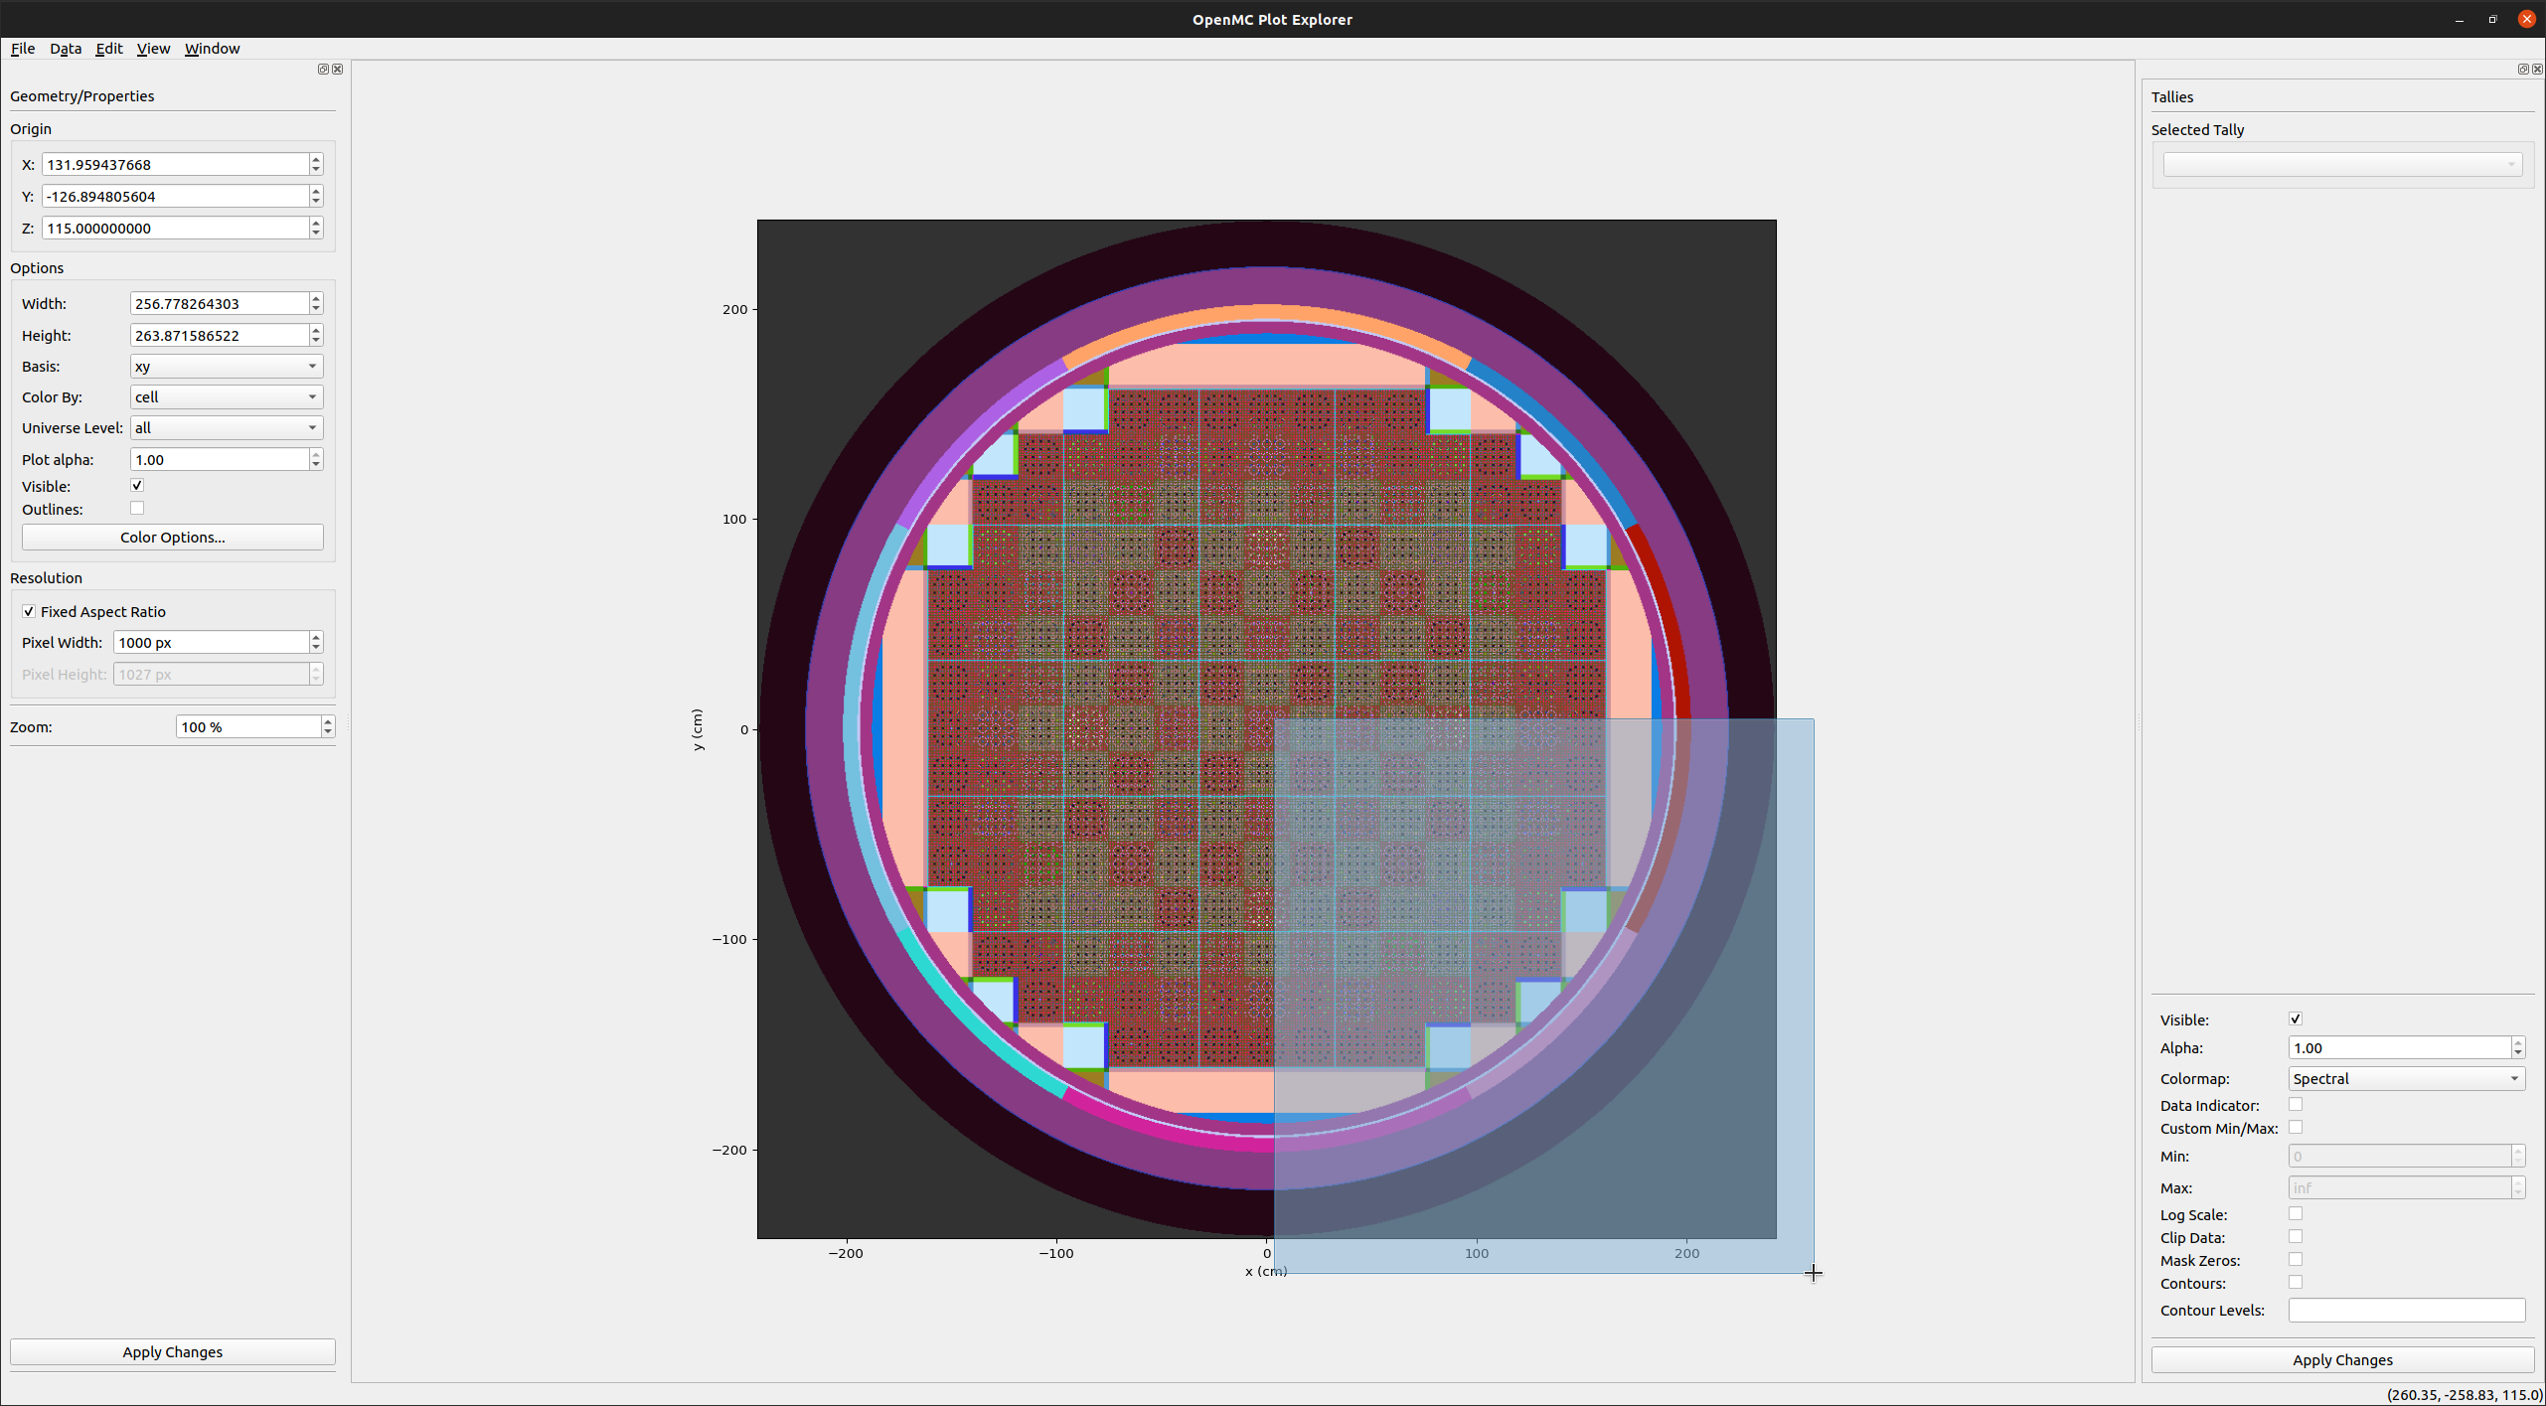Viewport: 2546px width, 1406px height.
Task: Increase Pixel Width with up arrow
Action: (x=316, y=637)
